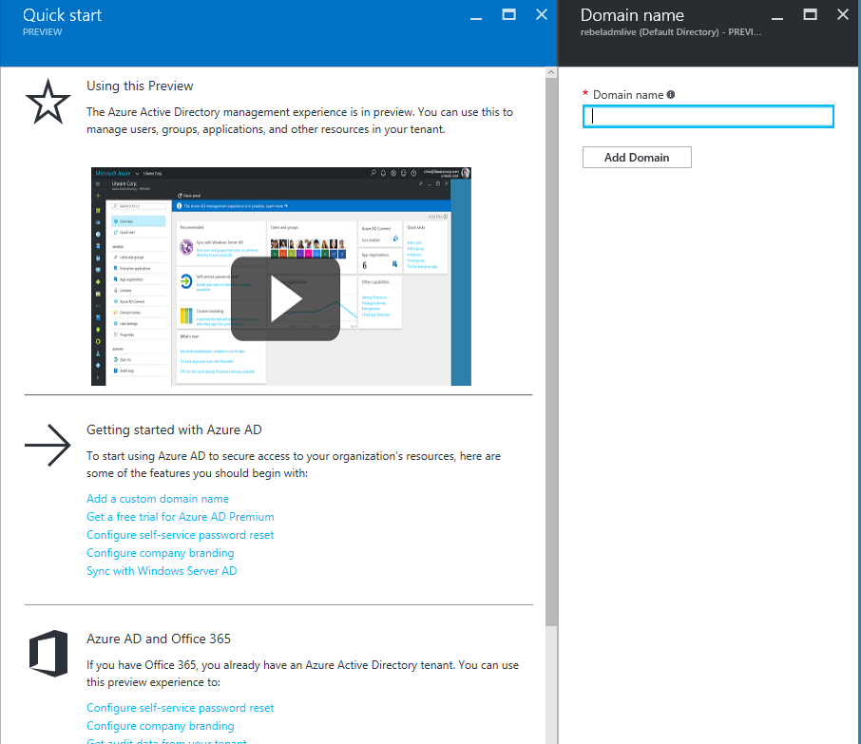The image size is (861, 744).
Task: Click the arrow icon beside Getting started
Action: 48,445
